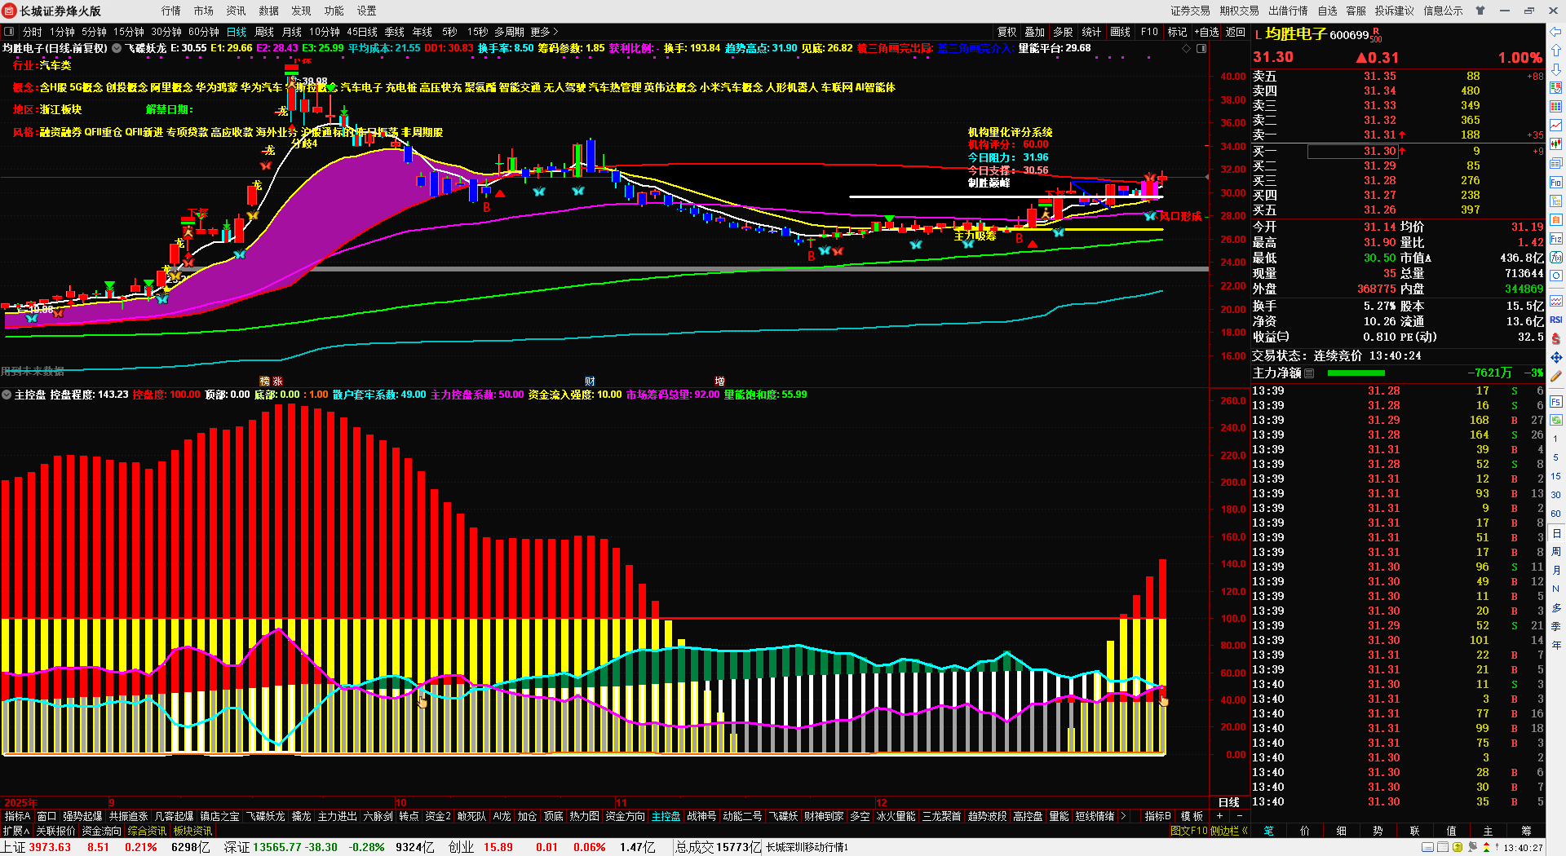Open the skin shirt icon in title bar
This screenshot has height=856, width=1566.
(x=1480, y=11)
